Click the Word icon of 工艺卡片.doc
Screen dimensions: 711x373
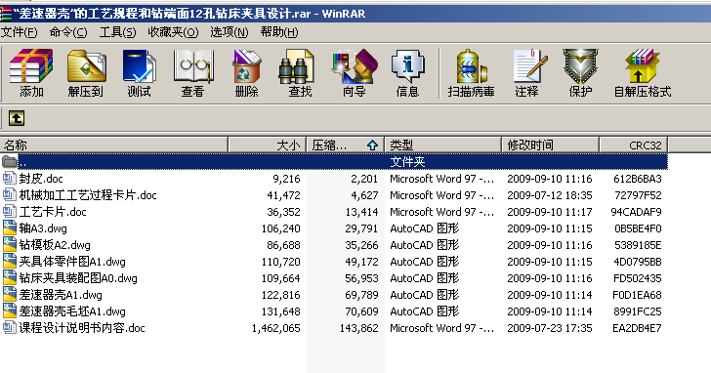(x=9, y=211)
